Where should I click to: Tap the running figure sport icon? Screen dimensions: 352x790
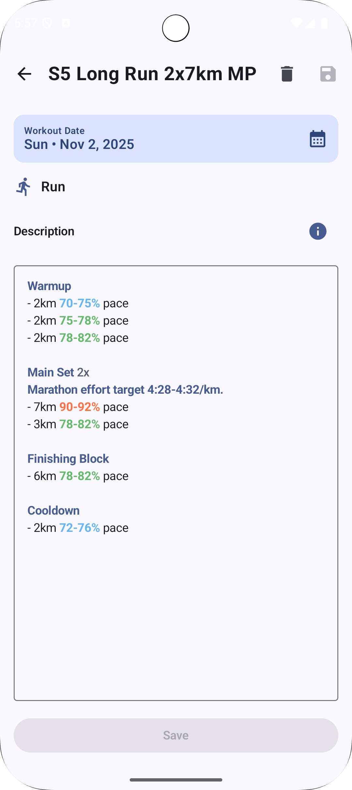click(x=23, y=187)
